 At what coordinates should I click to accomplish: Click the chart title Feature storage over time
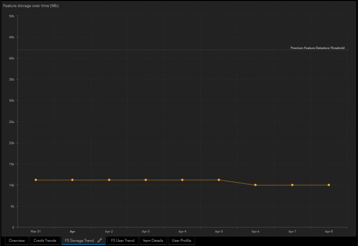(31, 6)
